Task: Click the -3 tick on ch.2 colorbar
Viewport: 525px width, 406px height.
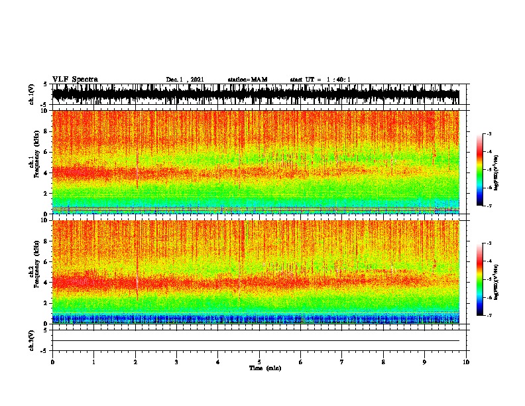Action: coord(489,243)
